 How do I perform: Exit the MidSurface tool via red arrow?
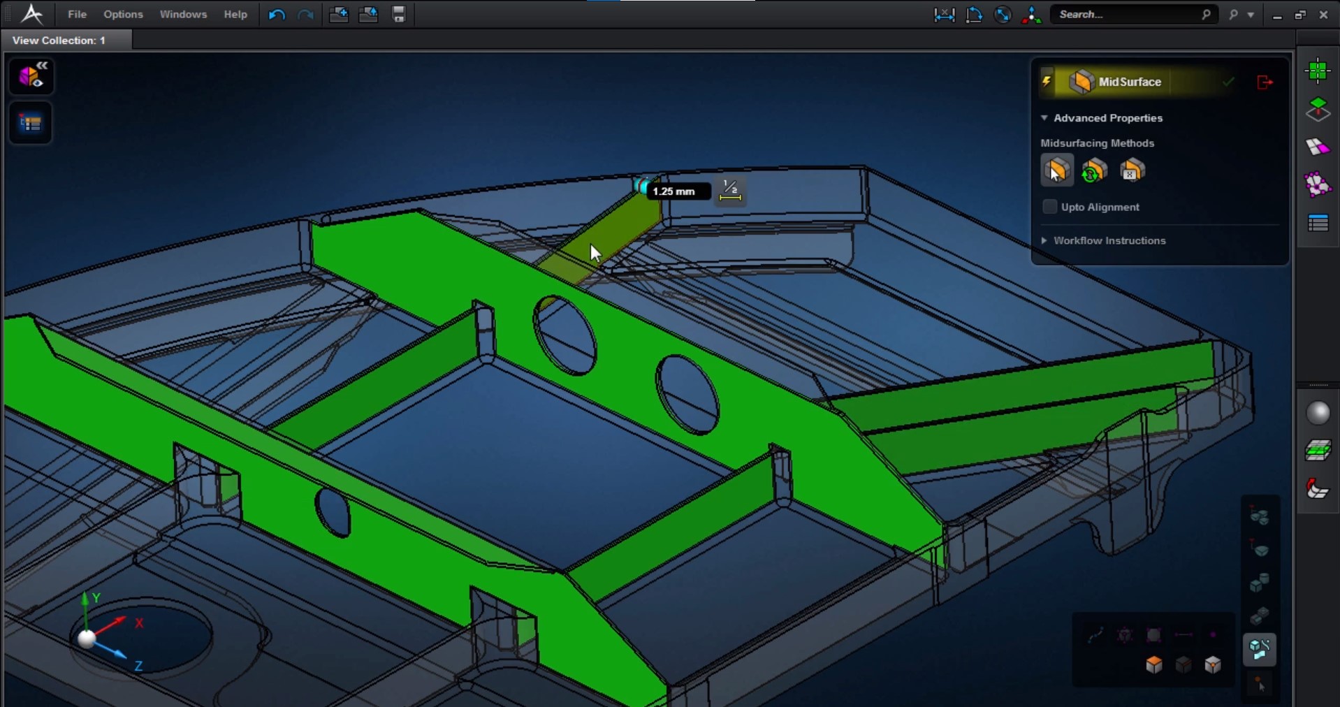(1265, 82)
